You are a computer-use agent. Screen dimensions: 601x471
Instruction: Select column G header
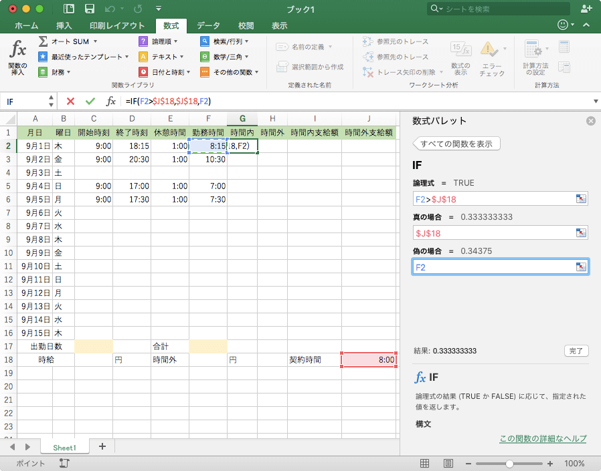[x=242, y=119]
